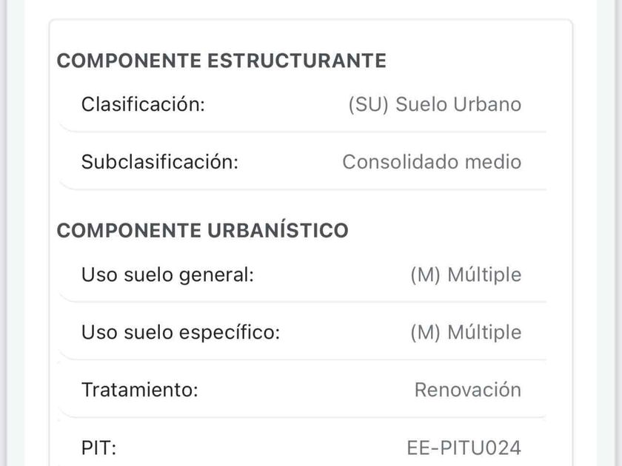Click the Renovación treatment value
This screenshot has width=622, height=466.
(467, 390)
